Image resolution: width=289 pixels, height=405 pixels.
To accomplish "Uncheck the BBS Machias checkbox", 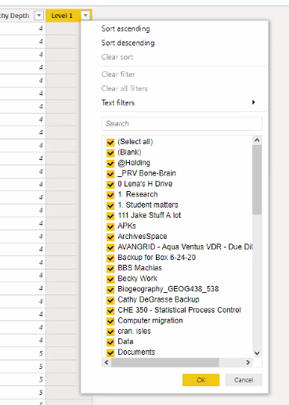I will (x=110, y=269).
